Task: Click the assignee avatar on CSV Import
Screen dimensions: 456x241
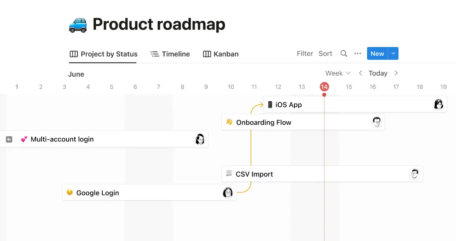Action: (x=415, y=174)
